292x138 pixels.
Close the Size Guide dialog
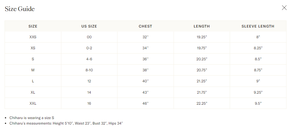tap(284, 8)
